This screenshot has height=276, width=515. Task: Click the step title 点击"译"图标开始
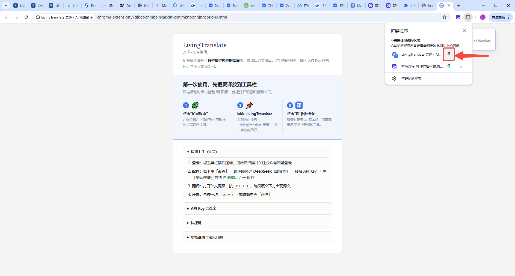click(301, 114)
